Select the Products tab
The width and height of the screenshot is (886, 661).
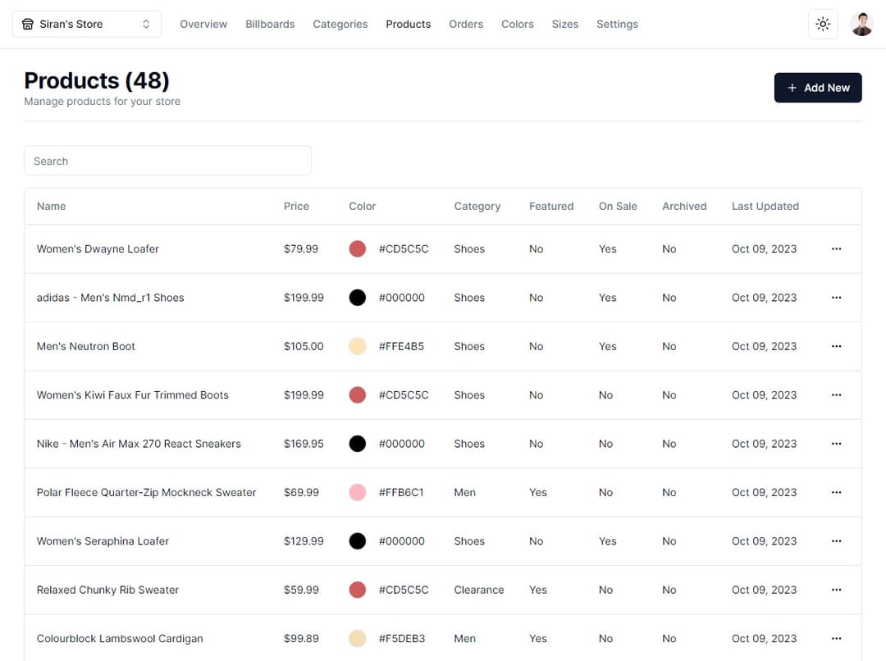coord(408,25)
